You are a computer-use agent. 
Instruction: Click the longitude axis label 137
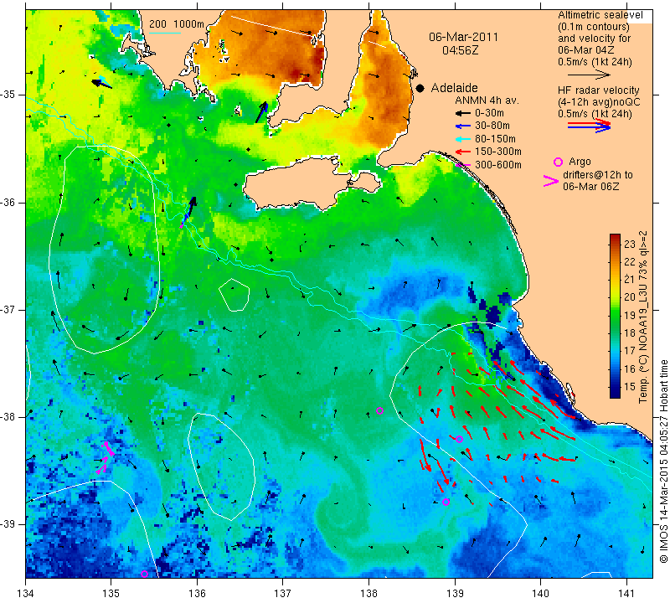(283, 594)
